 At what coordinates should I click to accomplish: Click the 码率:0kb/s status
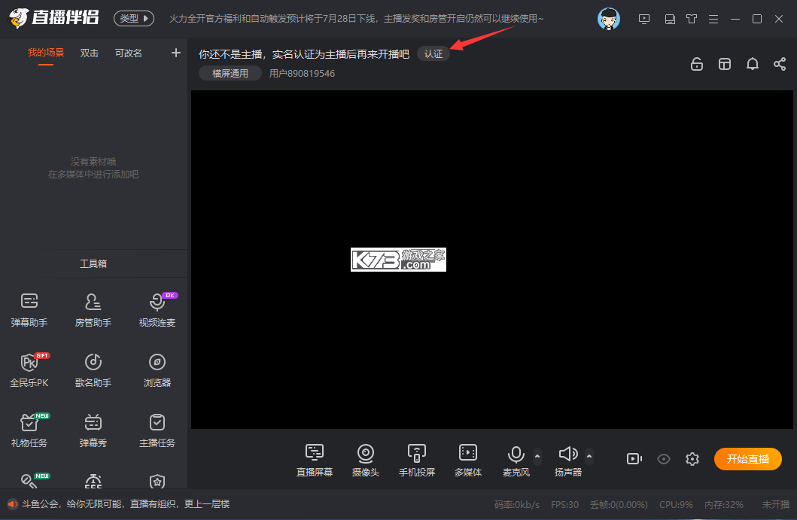click(x=516, y=505)
